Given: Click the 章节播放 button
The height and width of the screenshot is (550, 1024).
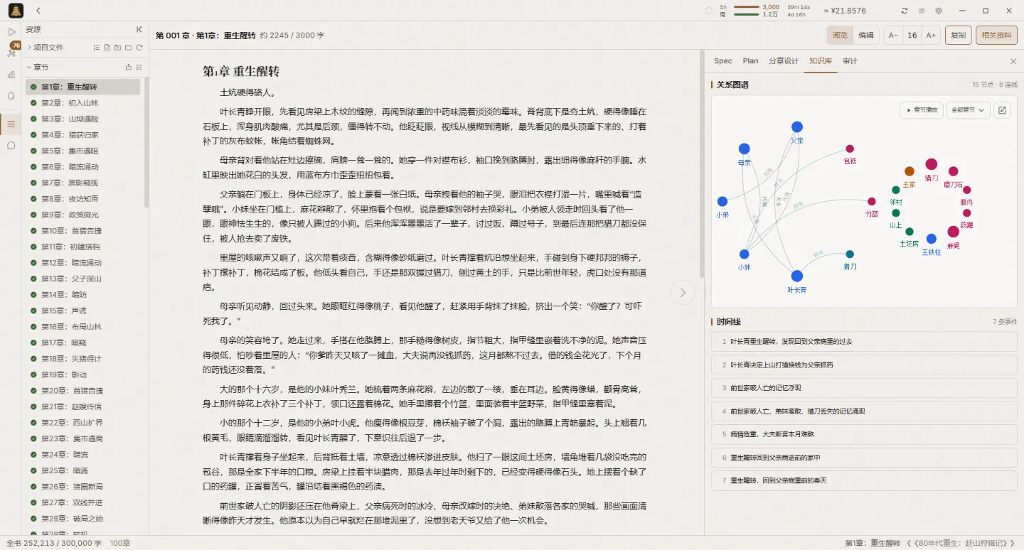Looking at the screenshot, I should pyautogui.click(x=922, y=110).
